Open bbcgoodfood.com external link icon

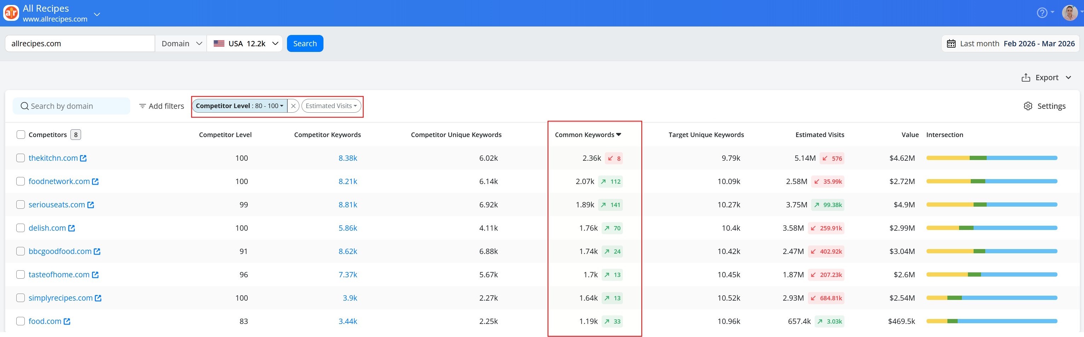(97, 251)
